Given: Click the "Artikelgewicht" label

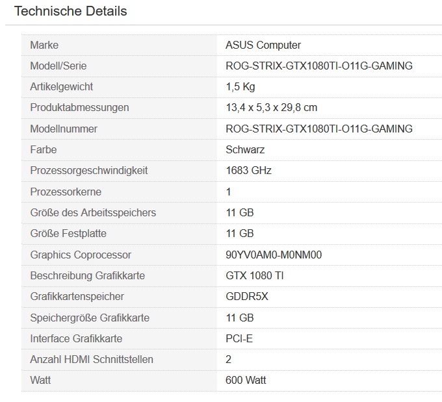Looking at the screenshot, I should click(x=61, y=86).
